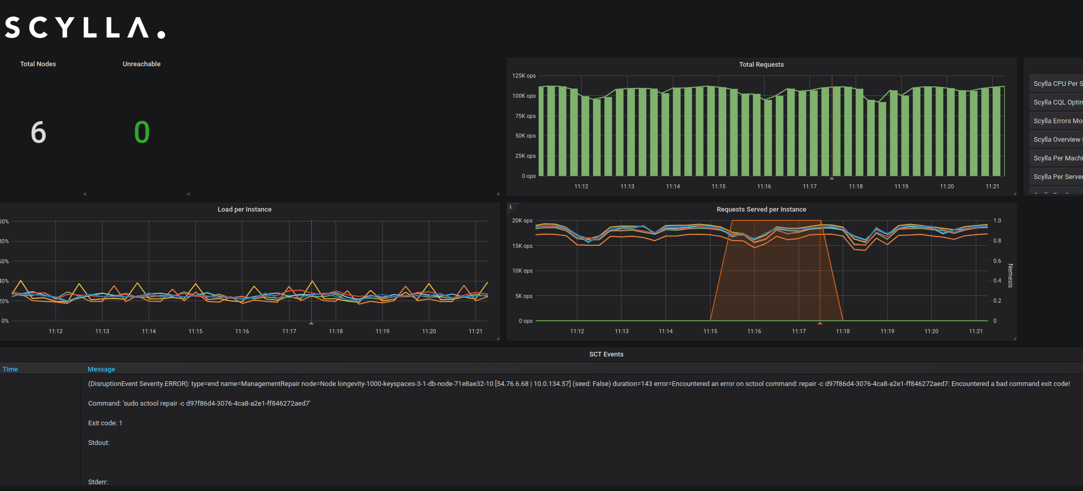
Task: Click the Message column header in SCT Events
Action: 101,369
